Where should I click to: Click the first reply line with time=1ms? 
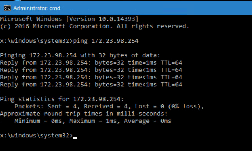[x=91, y=62]
